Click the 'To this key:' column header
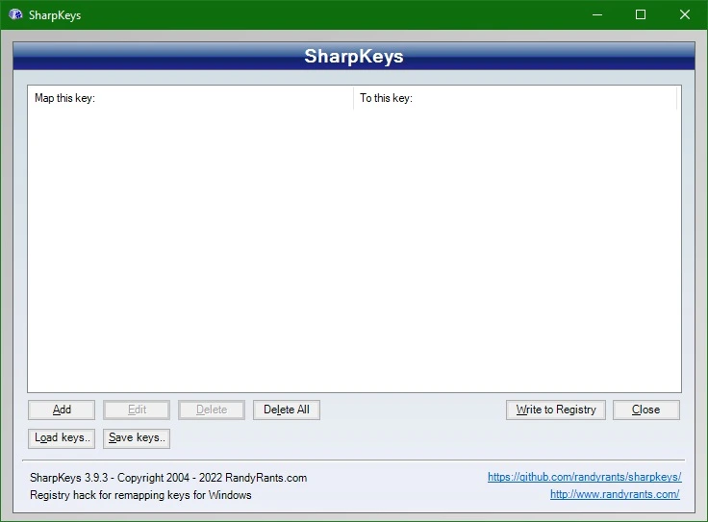 pos(516,98)
